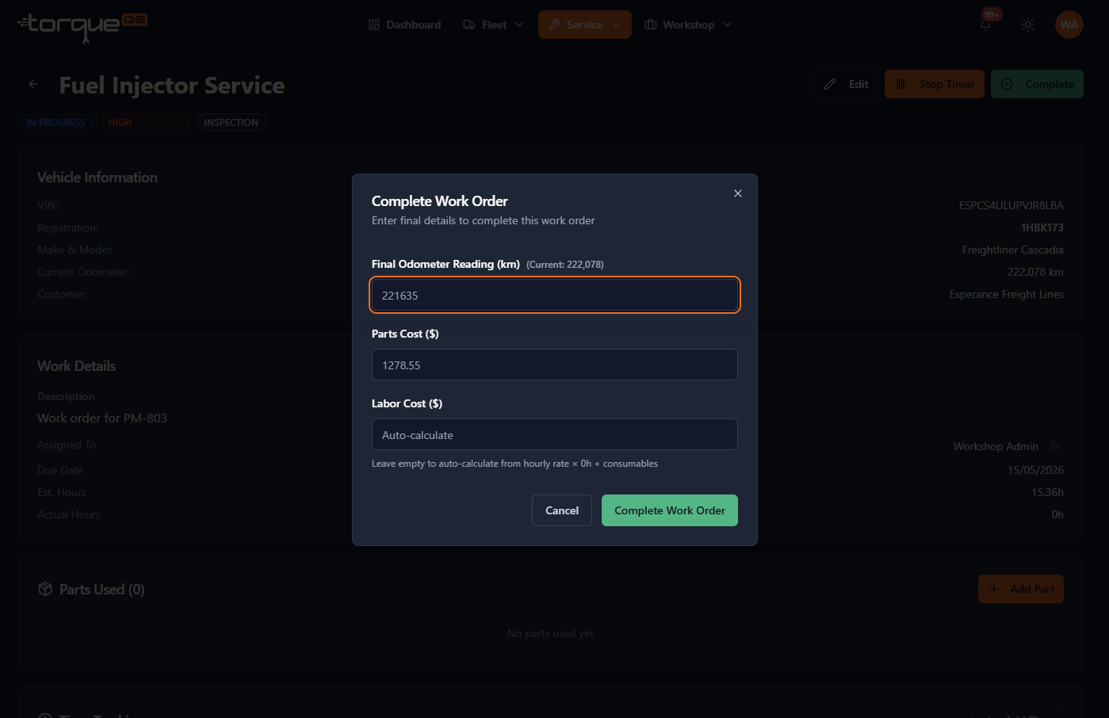Image resolution: width=1109 pixels, height=718 pixels.
Task: Open the Dashboard menu item
Action: click(x=404, y=25)
